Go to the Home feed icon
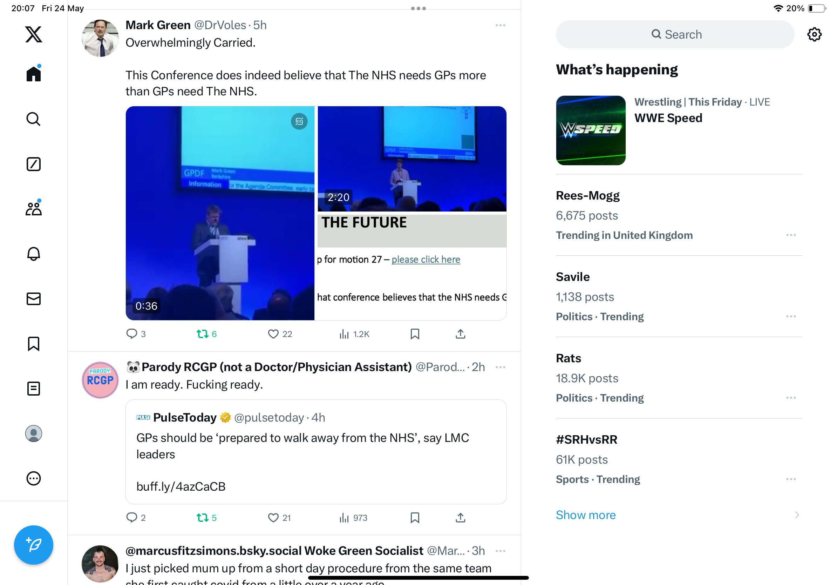Viewport: 837px width, 585px height. (x=34, y=74)
